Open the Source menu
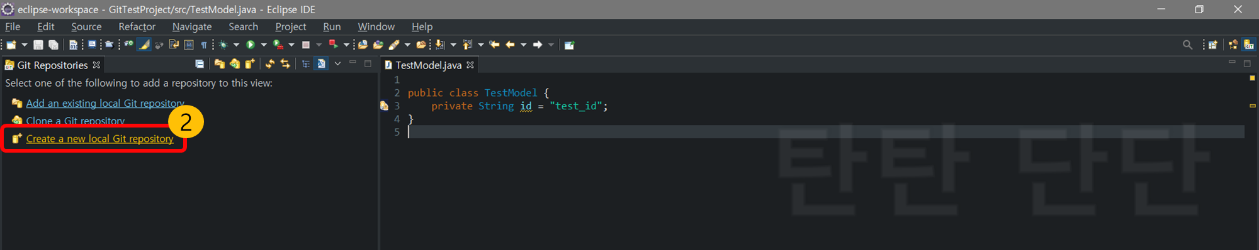 click(86, 26)
